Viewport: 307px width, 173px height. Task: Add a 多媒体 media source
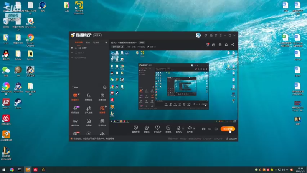[x=168, y=129]
